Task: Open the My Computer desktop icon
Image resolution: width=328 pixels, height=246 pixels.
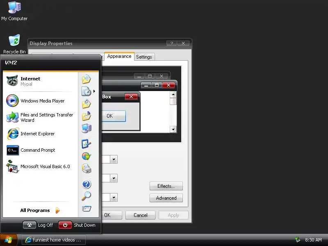Action: pyautogui.click(x=14, y=11)
